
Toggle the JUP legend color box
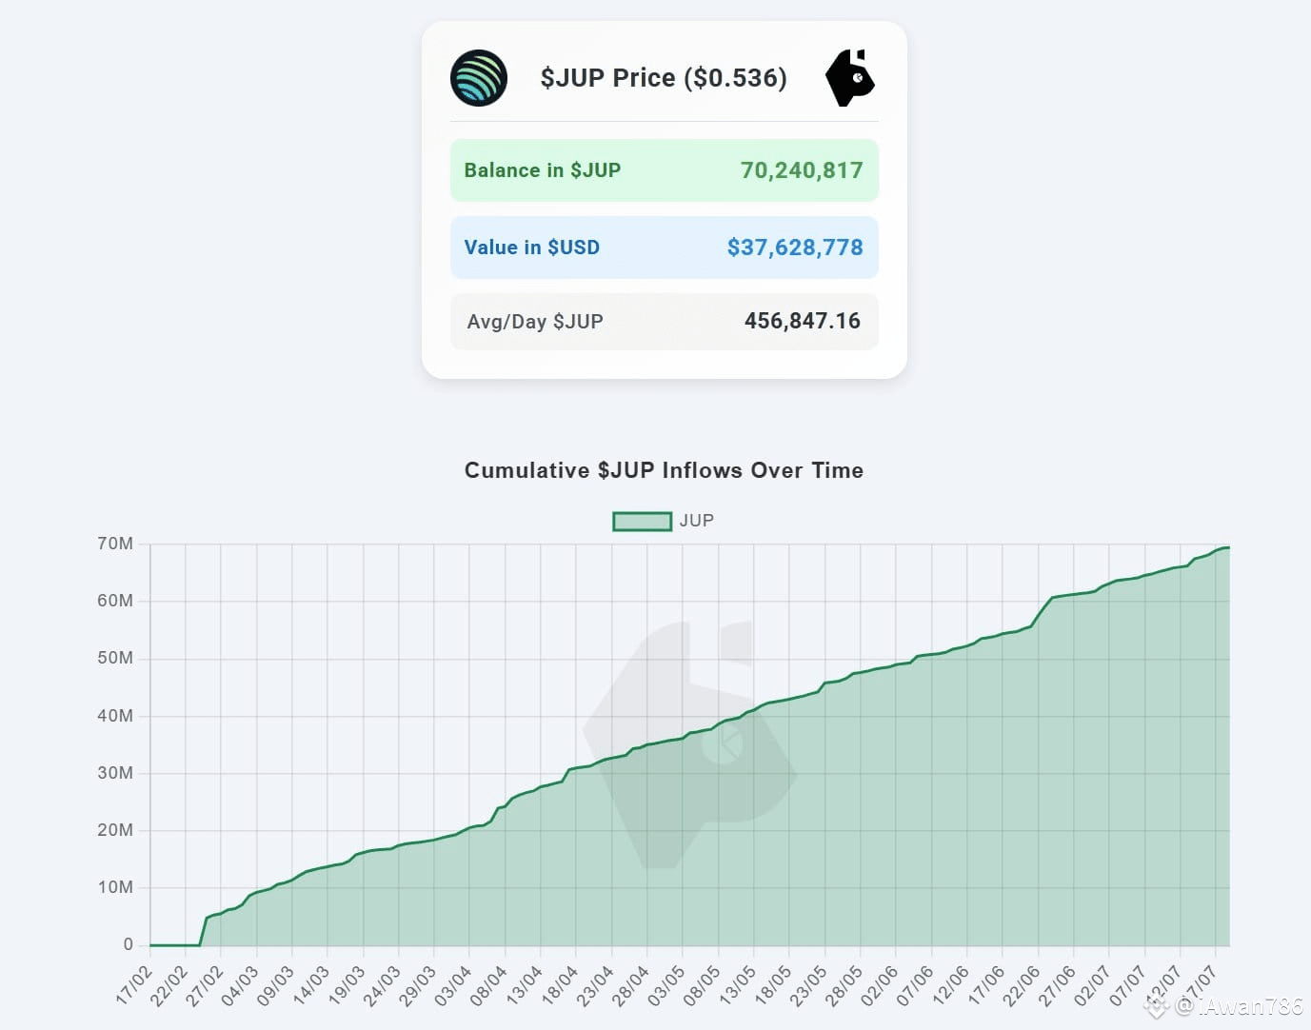click(x=642, y=521)
